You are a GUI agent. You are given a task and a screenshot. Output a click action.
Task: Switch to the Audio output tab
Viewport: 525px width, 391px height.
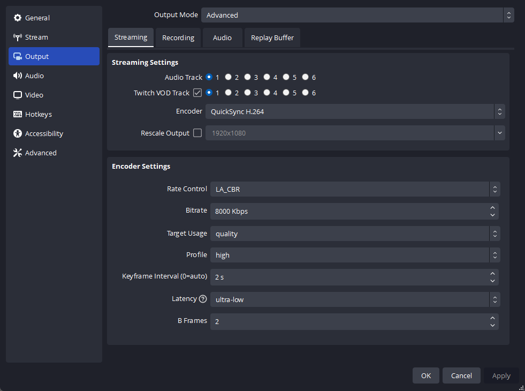(222, 37)
